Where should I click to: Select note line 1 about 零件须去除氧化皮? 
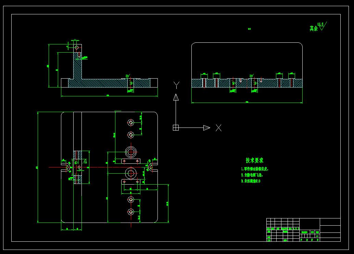pyautogui.click(x=255, y=169)
